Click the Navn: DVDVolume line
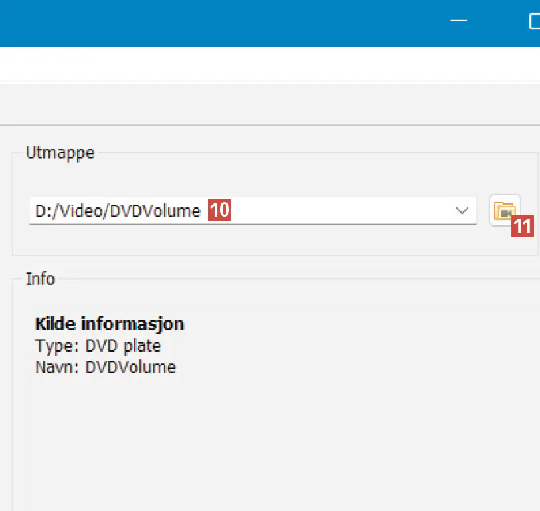This screenshot has width=540, height=511. (105, 367)
